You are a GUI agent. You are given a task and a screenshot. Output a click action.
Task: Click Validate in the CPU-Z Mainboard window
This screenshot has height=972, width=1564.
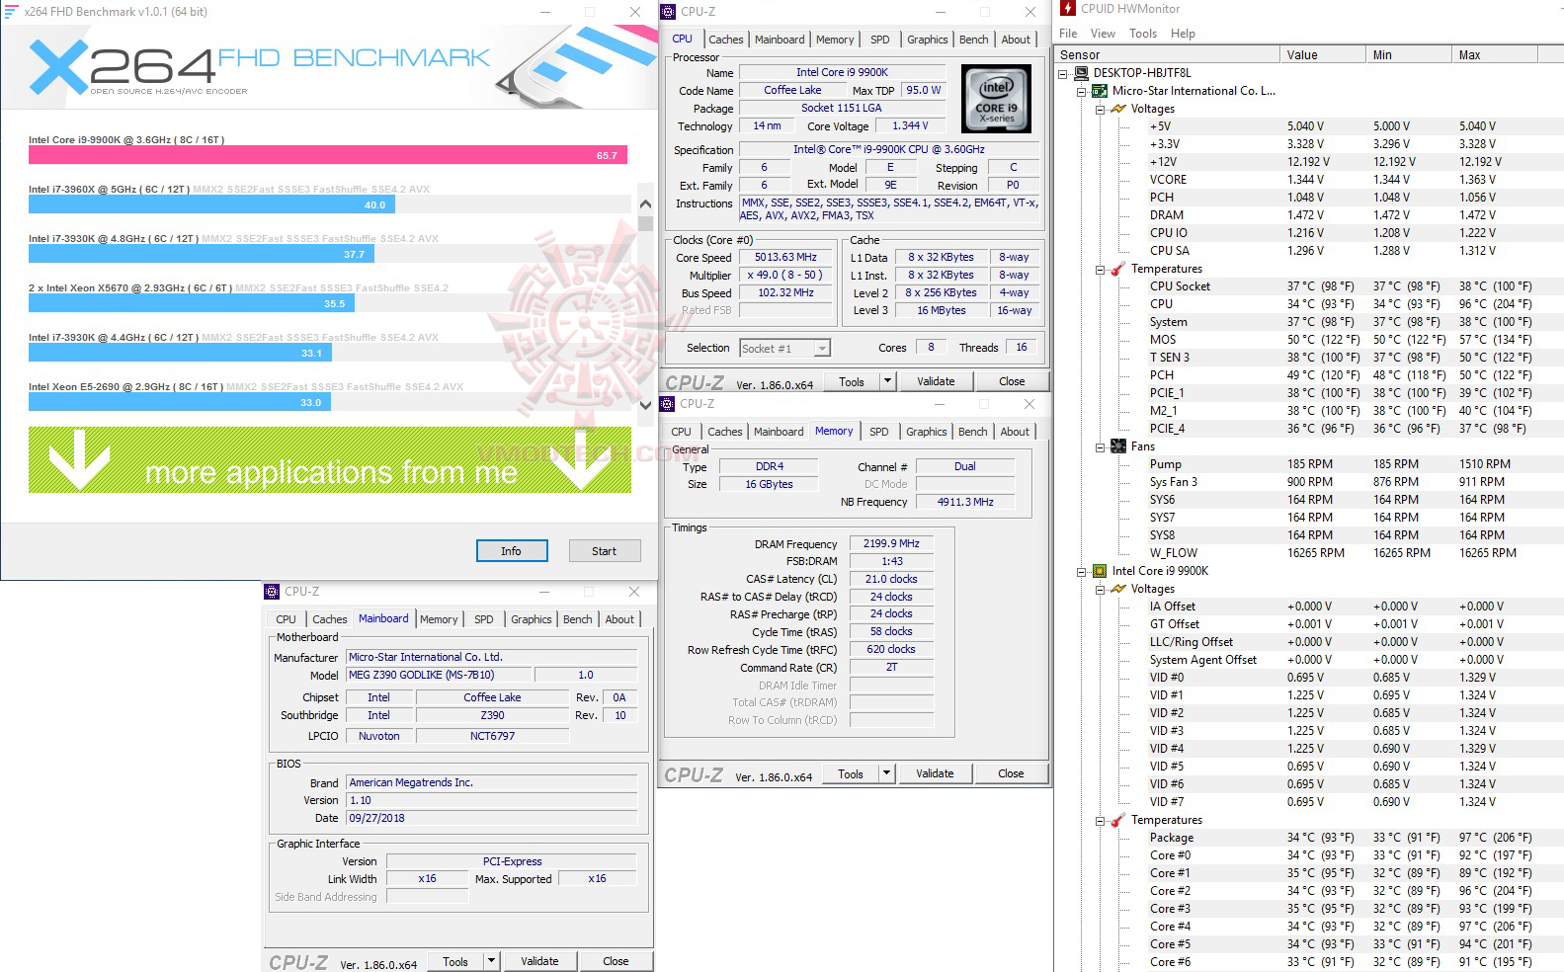click(x=539, y=961)
